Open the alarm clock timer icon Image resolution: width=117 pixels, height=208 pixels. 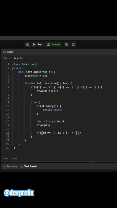click(x=66, y=44)
